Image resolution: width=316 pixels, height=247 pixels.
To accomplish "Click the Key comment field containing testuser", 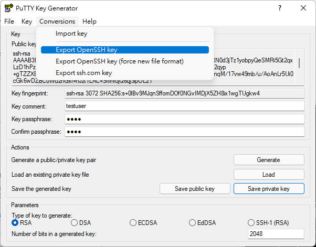I will click(184, 106).
